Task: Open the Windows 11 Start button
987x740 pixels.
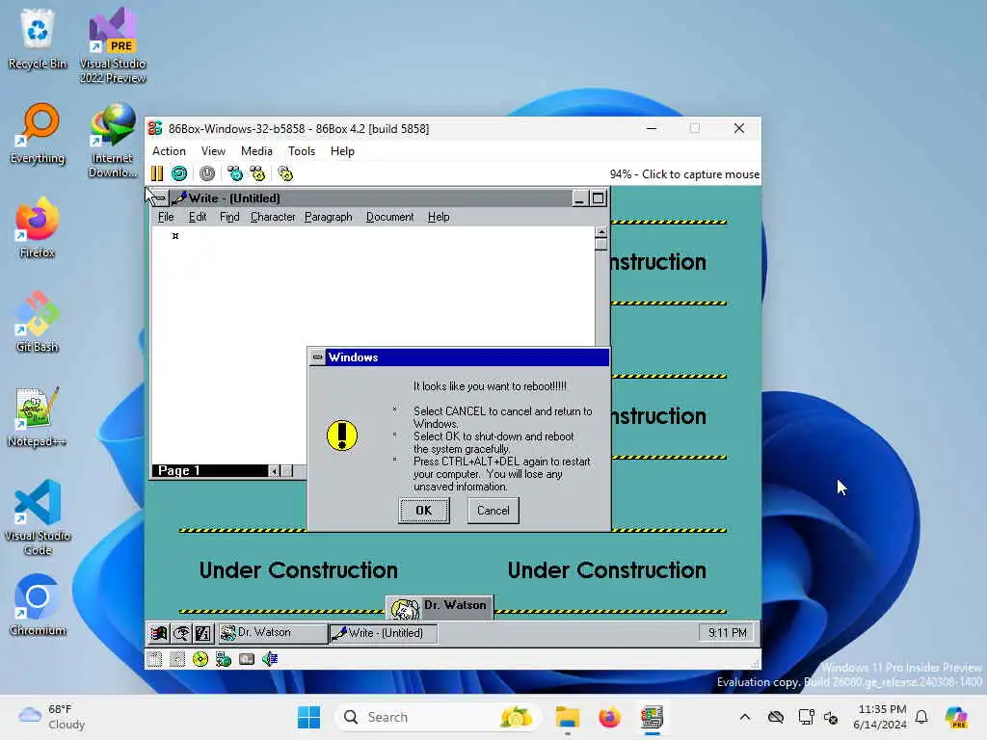Action: click(x=308, y=717)
